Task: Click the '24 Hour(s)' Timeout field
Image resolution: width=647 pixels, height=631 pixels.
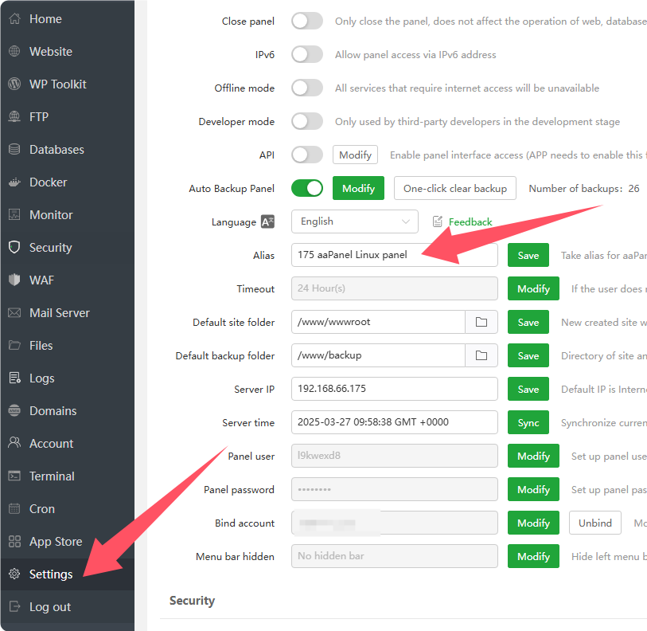Action: tap(395, 288)
